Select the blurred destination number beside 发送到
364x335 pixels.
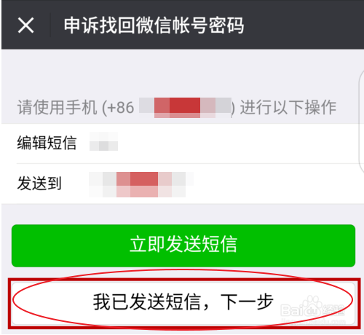141,184
